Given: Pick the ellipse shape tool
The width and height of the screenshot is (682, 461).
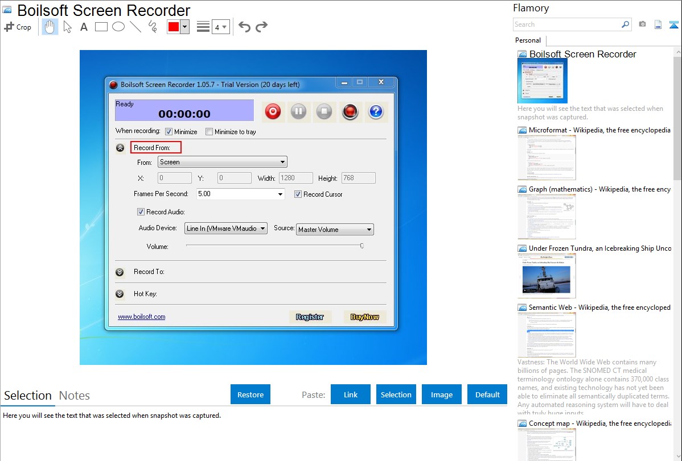Looking at the screenshot, I should pos(118,27).
